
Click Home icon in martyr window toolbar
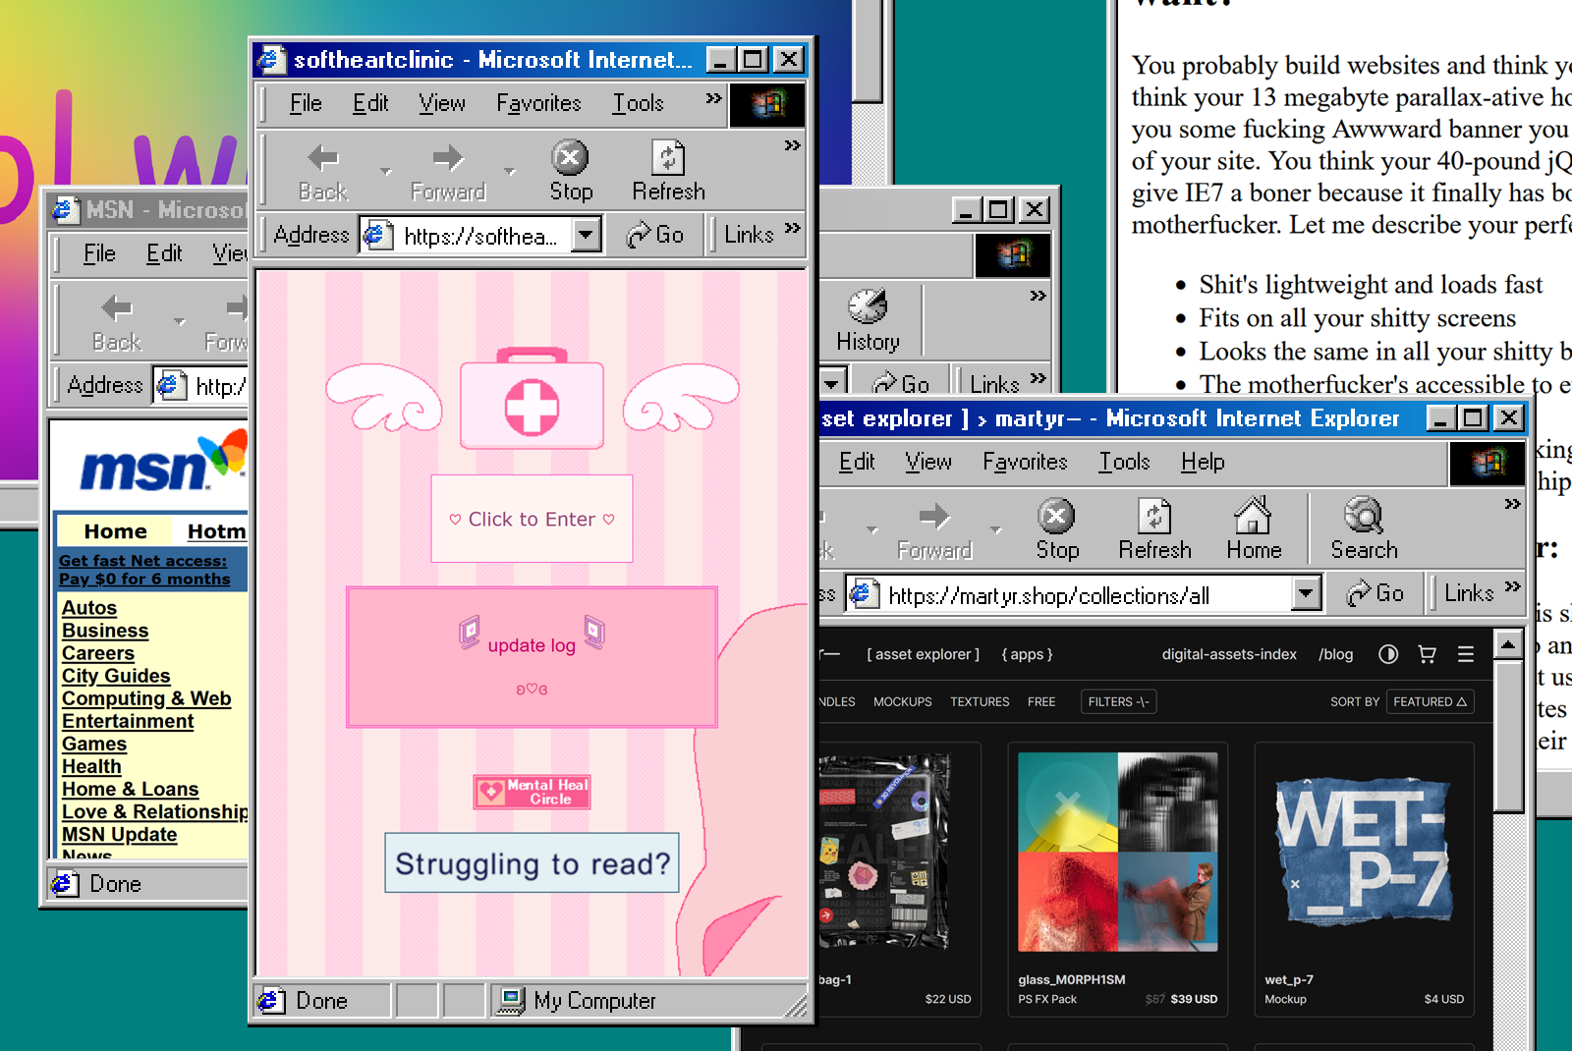click(x=1253, y=516)
